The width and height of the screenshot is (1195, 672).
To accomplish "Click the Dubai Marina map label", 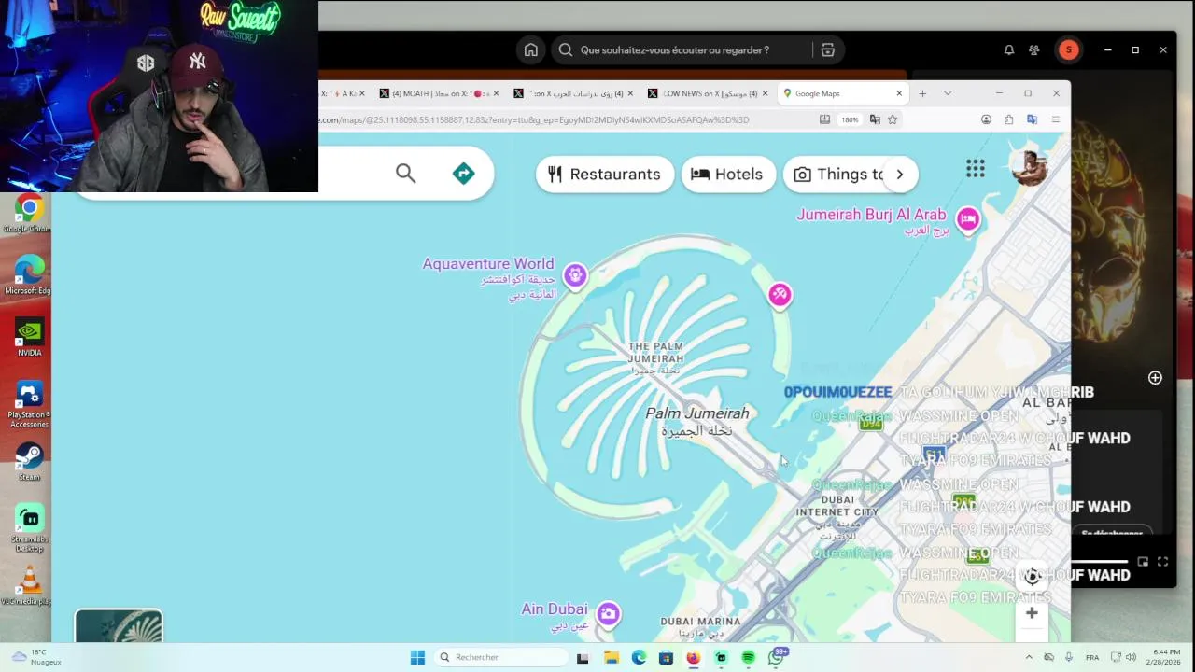I will coord(700,621).
